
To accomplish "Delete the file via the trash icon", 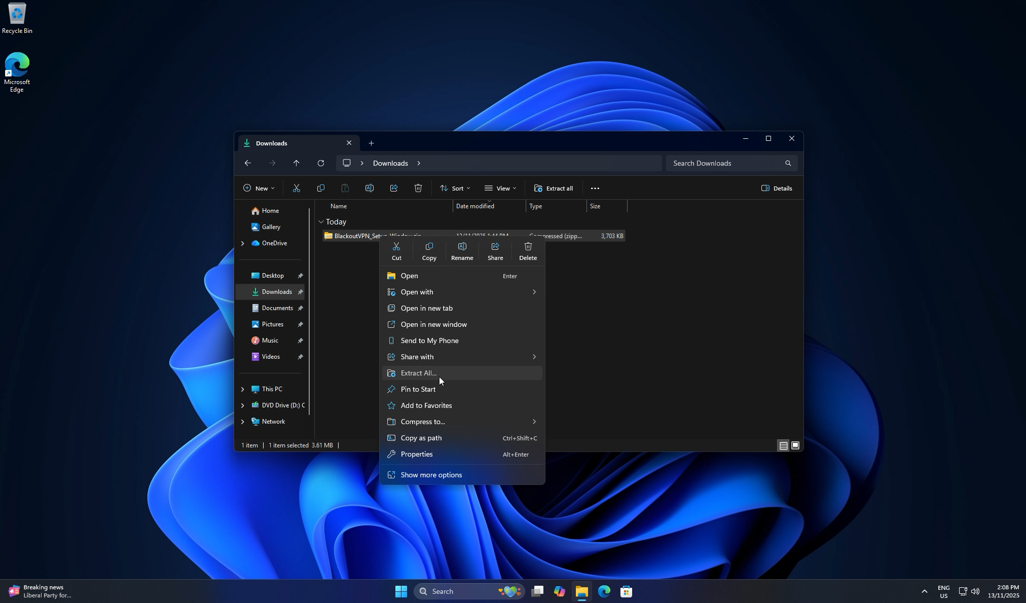I will (x=528, y=251).
